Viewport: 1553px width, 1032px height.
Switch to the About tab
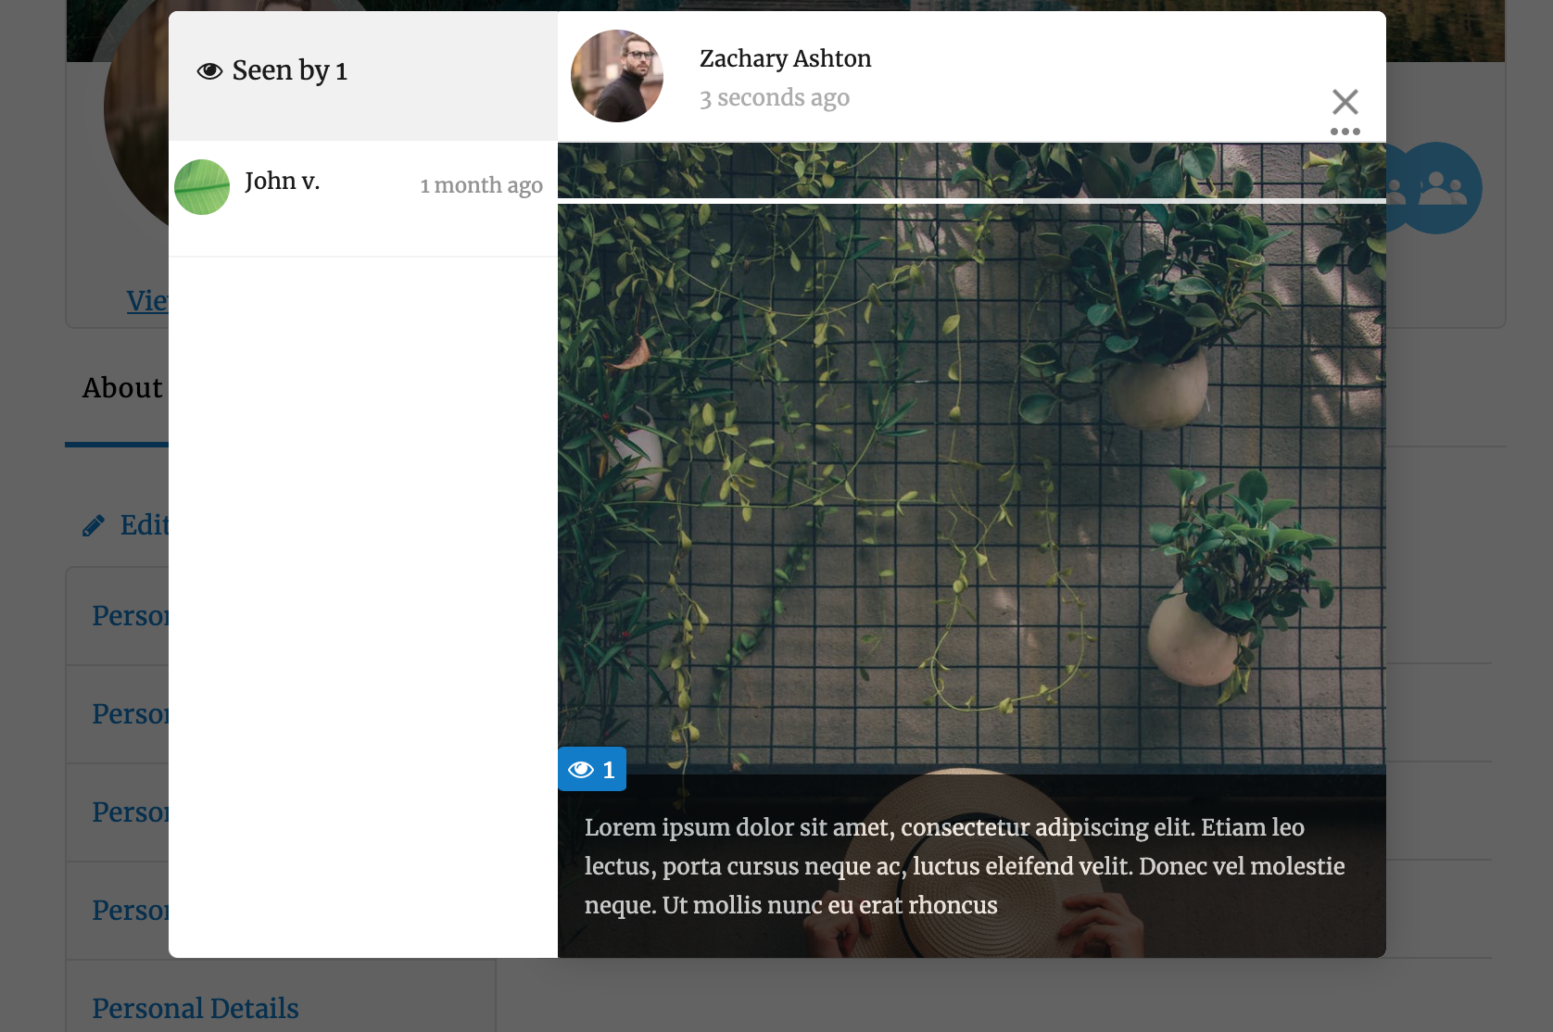tap(122, 388)
